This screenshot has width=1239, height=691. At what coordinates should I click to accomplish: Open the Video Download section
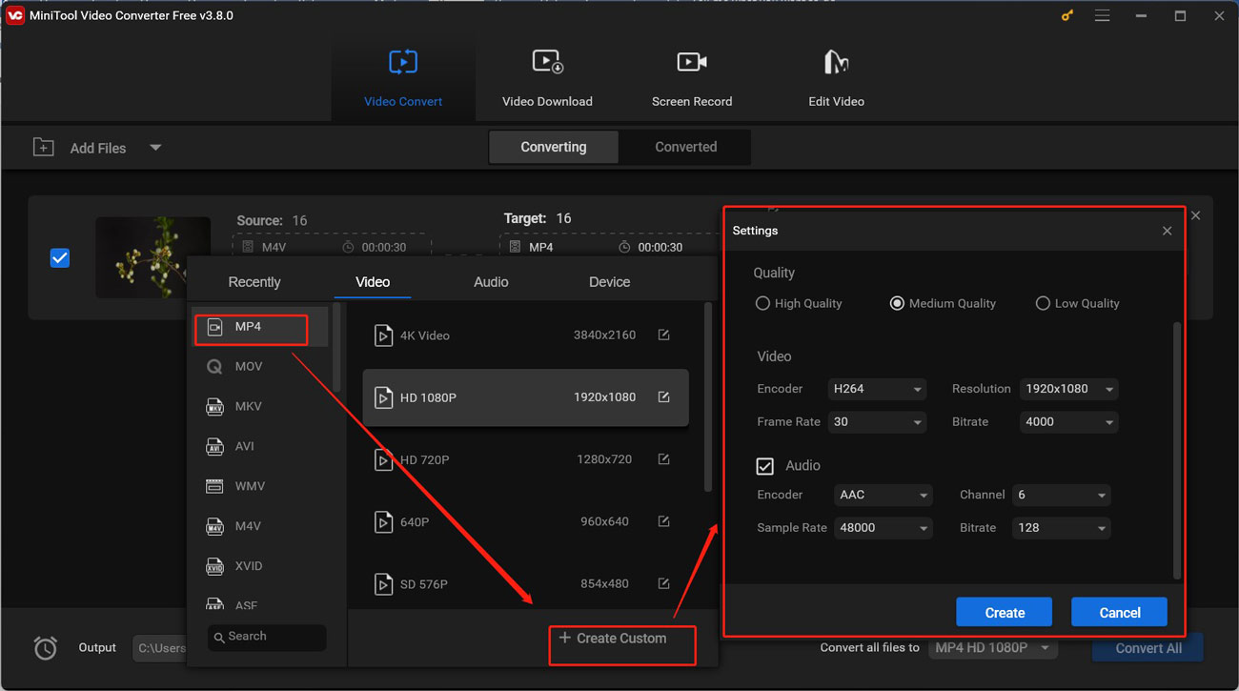click(547, 78)
